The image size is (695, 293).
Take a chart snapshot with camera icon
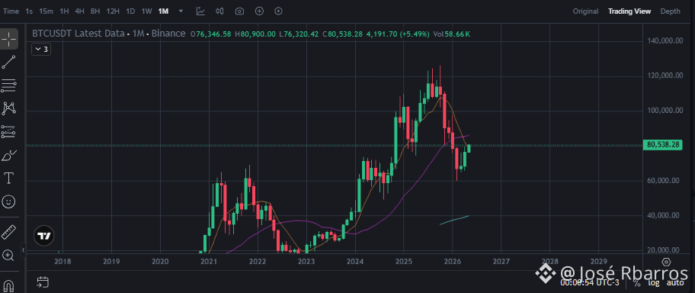coord(239,11)
